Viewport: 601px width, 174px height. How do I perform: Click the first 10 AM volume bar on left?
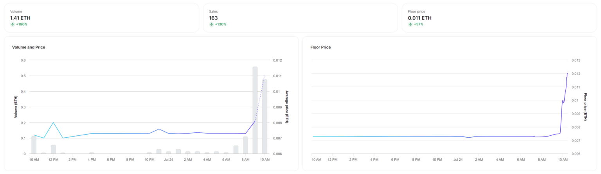pos(34,145)
